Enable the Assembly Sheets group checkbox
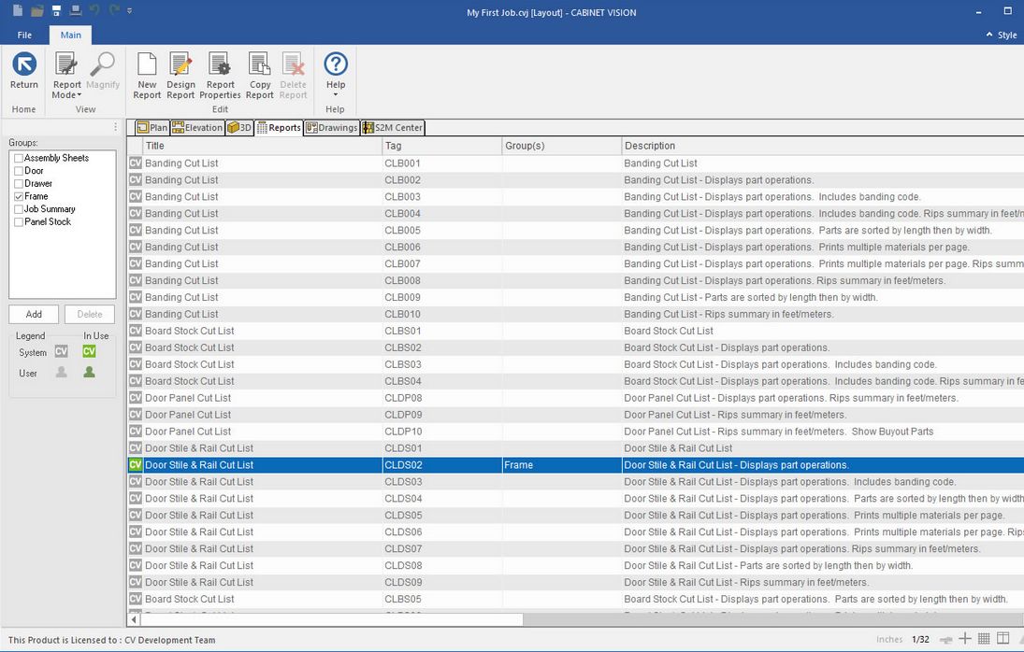 (x=19, y=159)
